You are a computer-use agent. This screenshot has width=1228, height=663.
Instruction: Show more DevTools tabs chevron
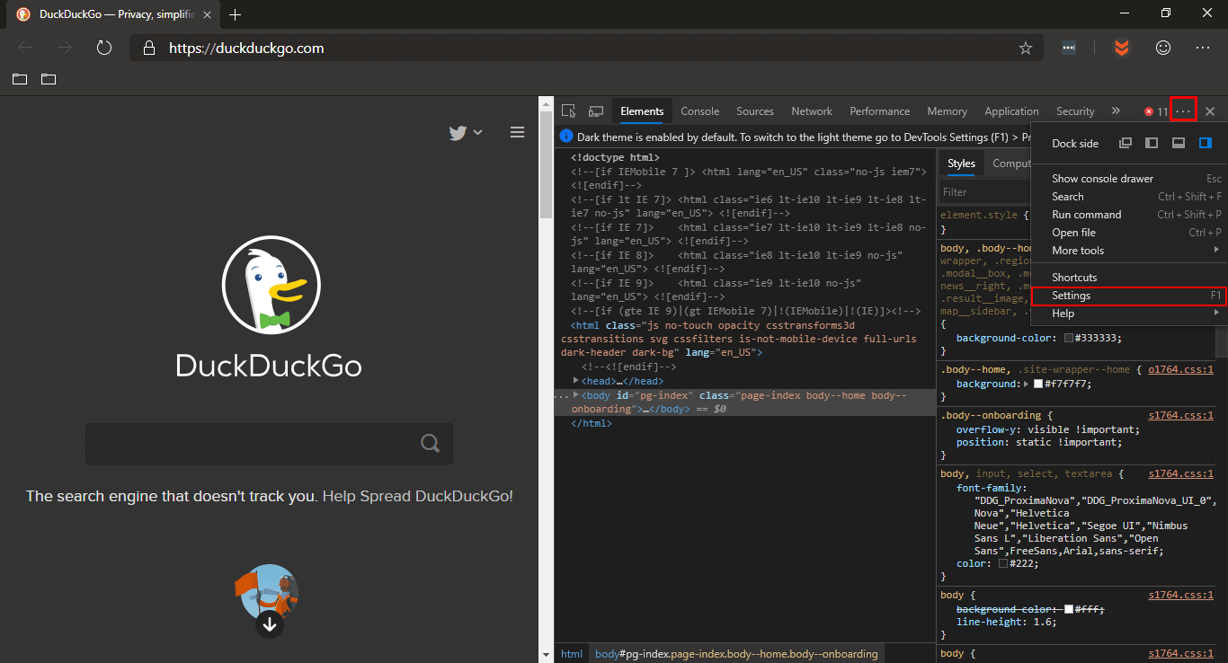click(x=1116, y=110)
